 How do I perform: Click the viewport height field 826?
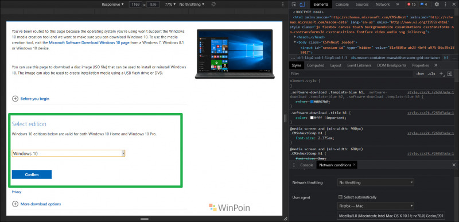(153, 5)
